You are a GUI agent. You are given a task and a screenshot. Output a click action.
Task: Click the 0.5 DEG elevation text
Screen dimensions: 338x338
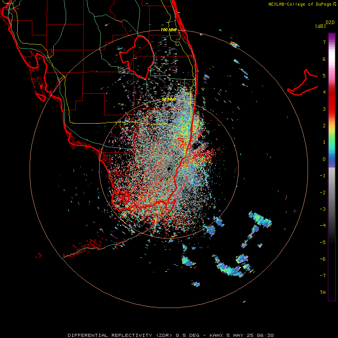[x=187, y=335]
